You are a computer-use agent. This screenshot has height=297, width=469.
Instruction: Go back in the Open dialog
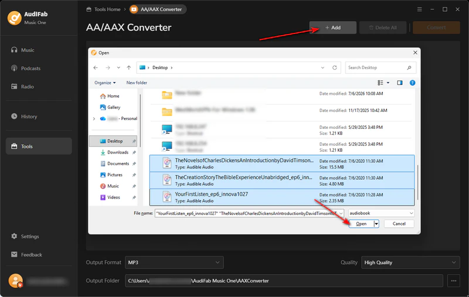pyautogui.click(x=96, y=67)
